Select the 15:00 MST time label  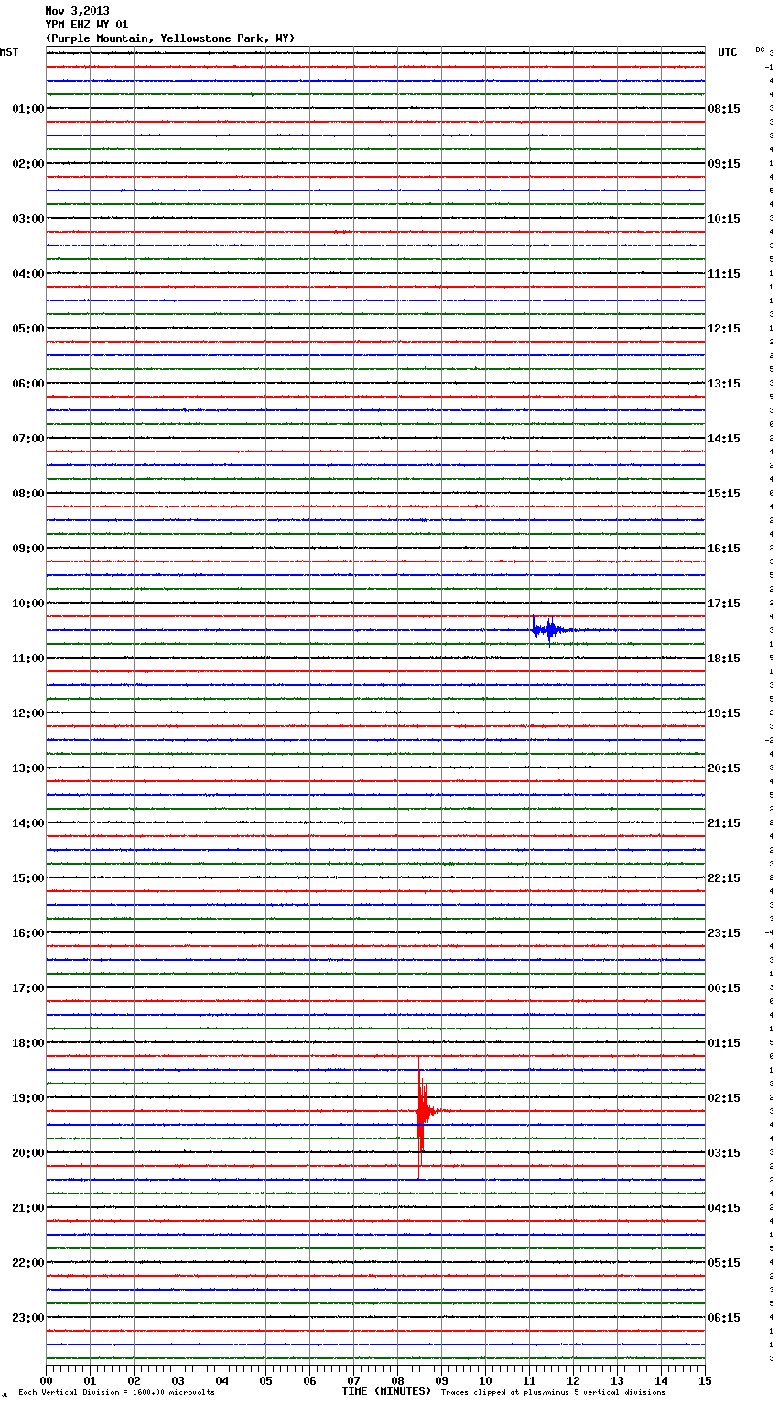click(28, 878)
